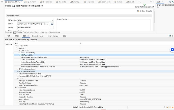The height and width of the screenshot is (110, 174).
Task: Click the green Generate Project Content icon
Action: (x=144, y=5)
